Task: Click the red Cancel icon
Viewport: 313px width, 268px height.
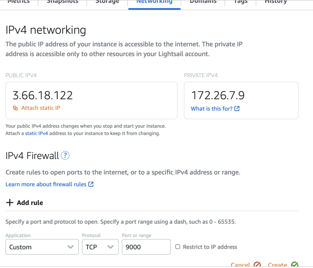Action: 257,264
